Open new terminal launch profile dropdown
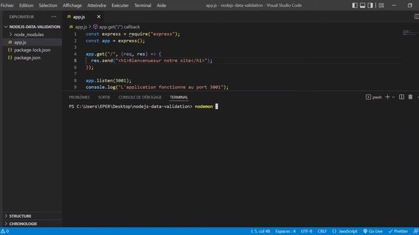This screenshot has height=235, width=419. 393,97
